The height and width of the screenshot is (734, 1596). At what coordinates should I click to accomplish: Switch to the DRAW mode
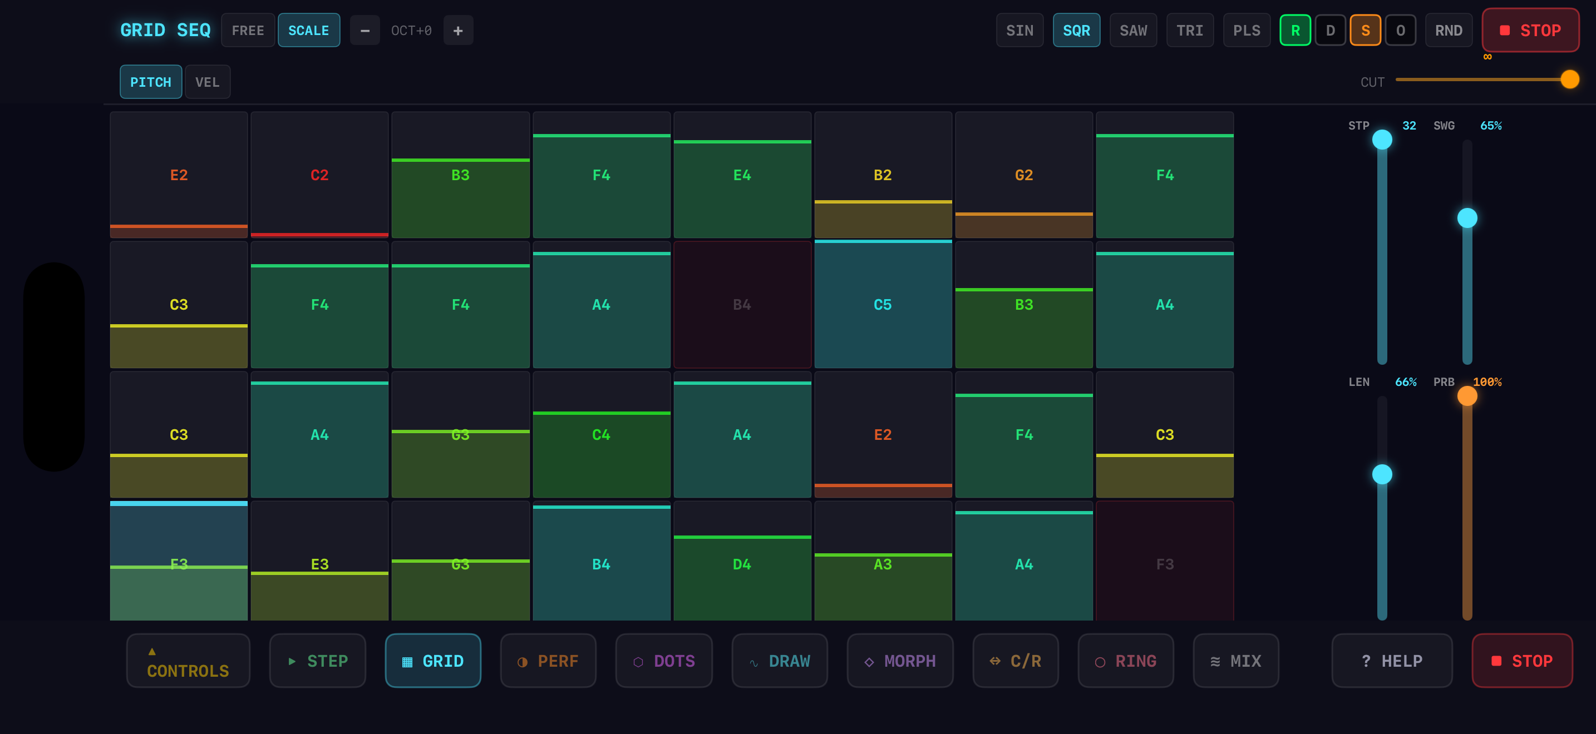(780, 661)
